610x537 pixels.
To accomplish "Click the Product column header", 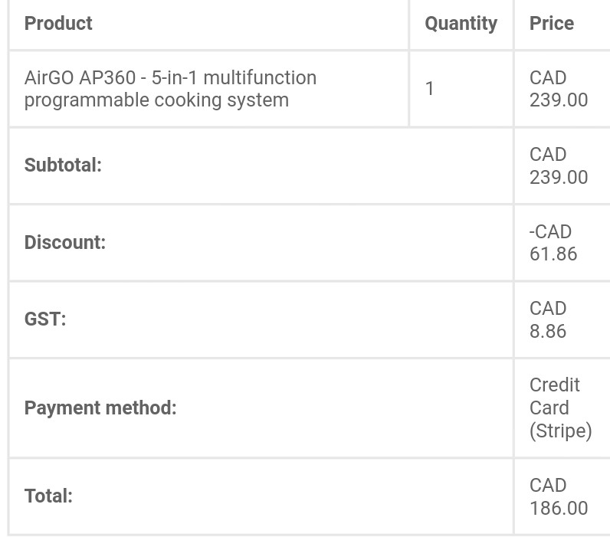I will pyautogui.click(x=58, y=23).
